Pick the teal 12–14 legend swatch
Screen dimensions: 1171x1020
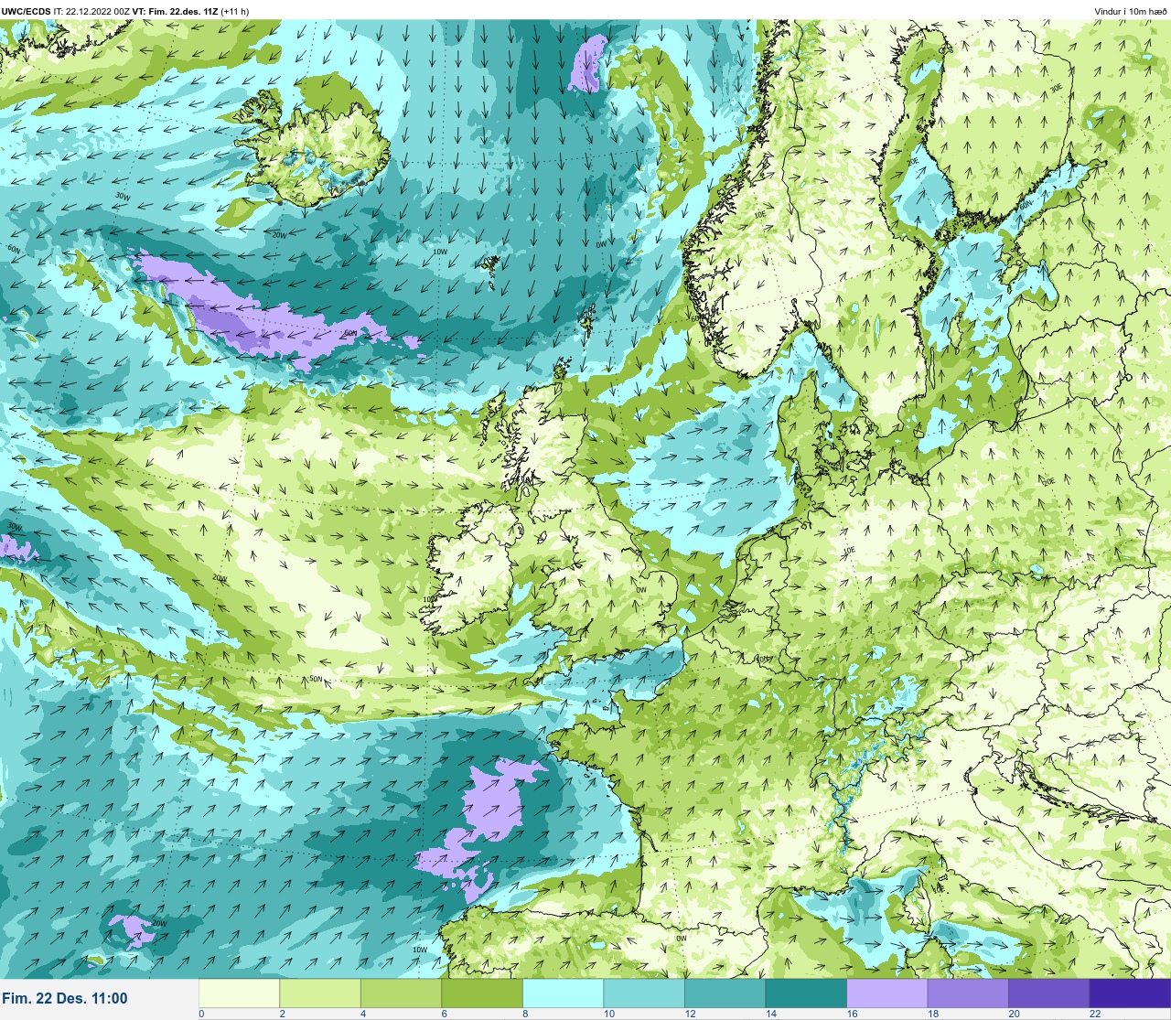[x=725, y=993]
